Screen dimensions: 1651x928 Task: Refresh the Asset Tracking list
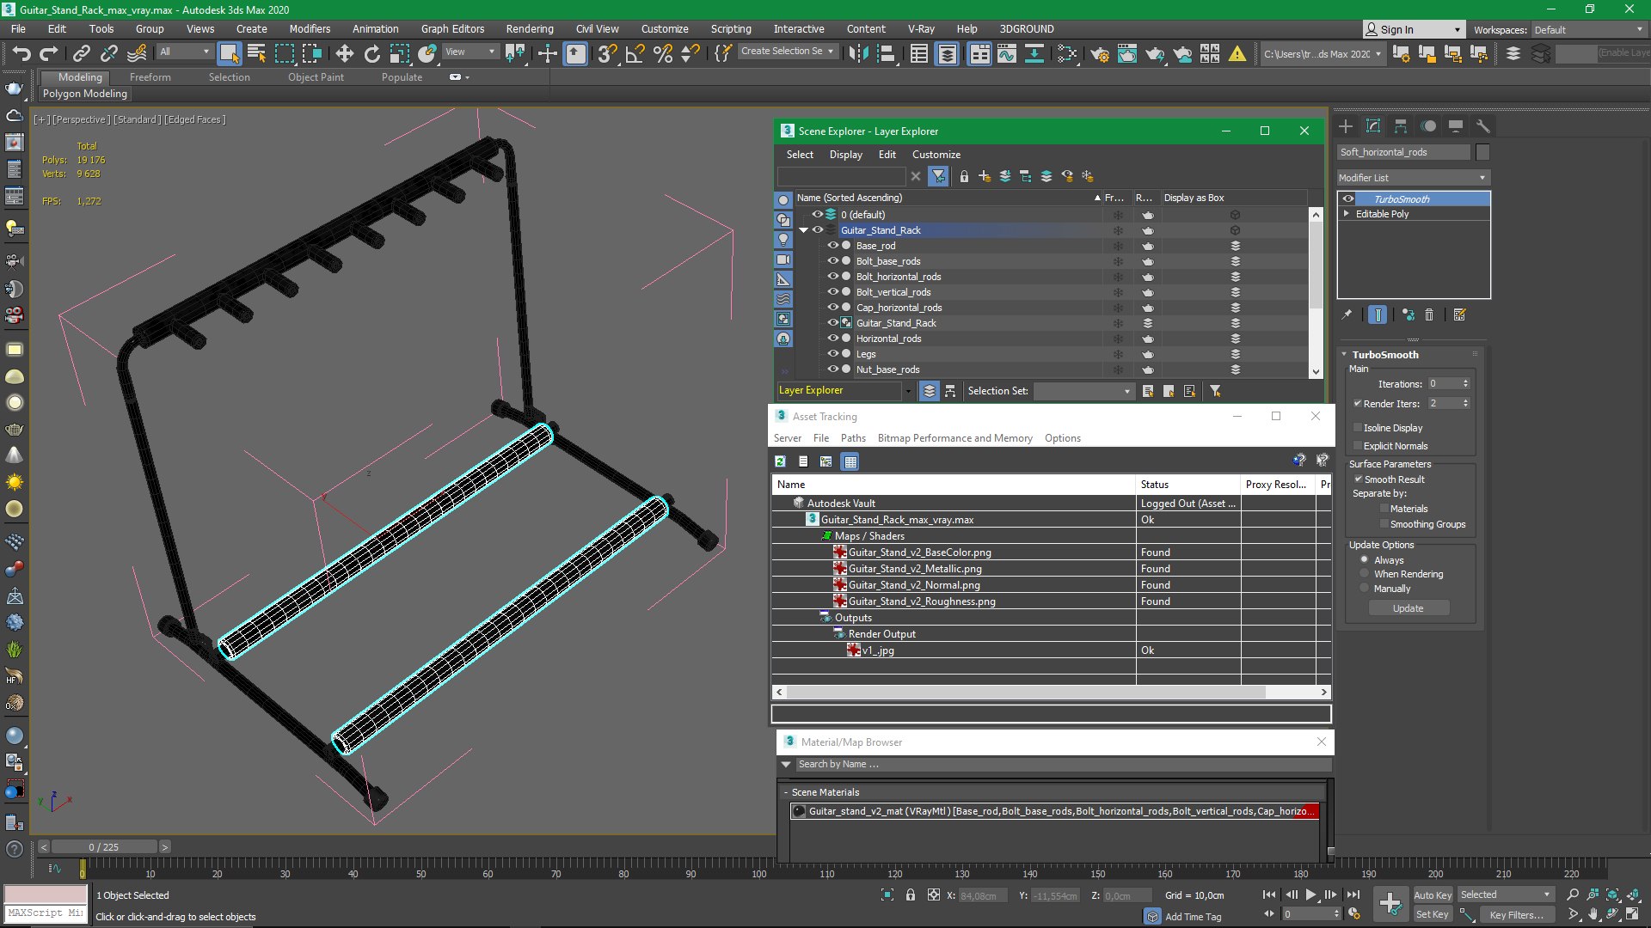click(x=781, y=461)
